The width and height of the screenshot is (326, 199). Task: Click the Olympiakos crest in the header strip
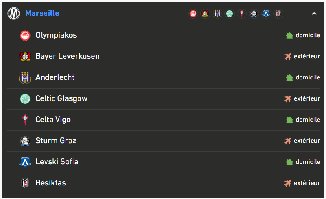(x=193, y=14)
